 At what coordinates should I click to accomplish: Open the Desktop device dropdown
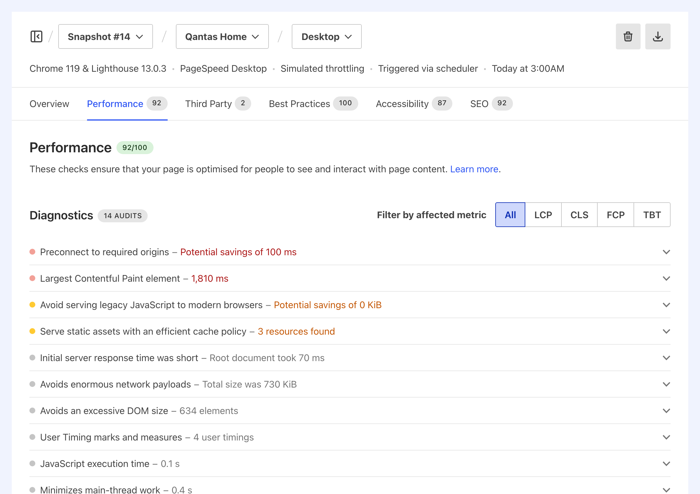point(326,36)
